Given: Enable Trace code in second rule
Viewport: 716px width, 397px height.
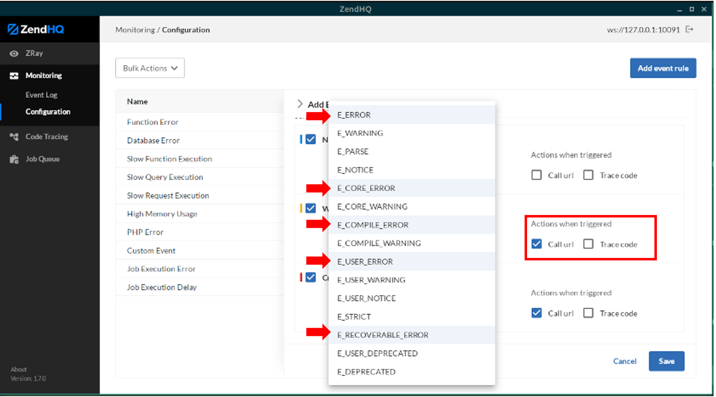Looking at the screenshot, I should click(588, 244).
